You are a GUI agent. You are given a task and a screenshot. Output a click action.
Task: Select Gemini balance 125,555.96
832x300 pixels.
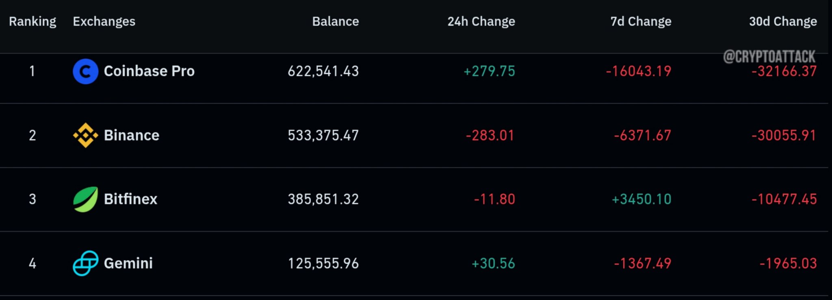[x=323, y=263]
